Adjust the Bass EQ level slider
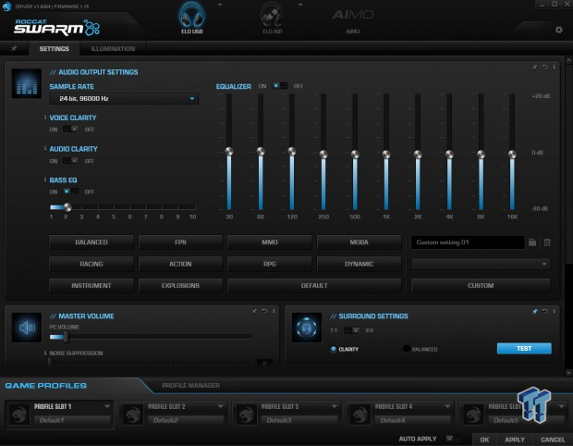This screenshot has width=573, height=446. click(x=67, y=207)
